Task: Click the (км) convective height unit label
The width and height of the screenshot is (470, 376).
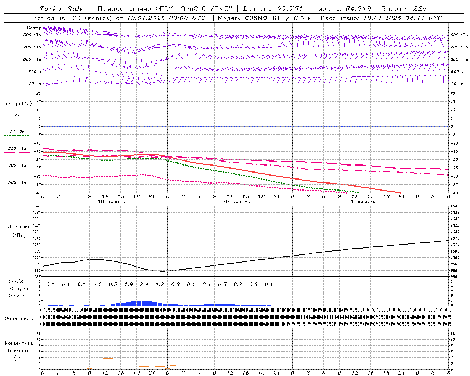Action: (x=19, y=358)
